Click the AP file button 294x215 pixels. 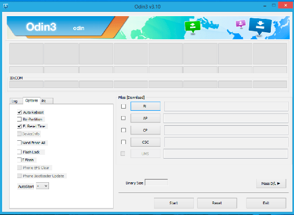pyautogui.click(x=145, y=118)
